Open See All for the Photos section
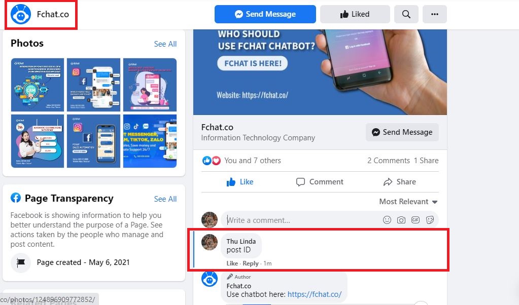 165,44
